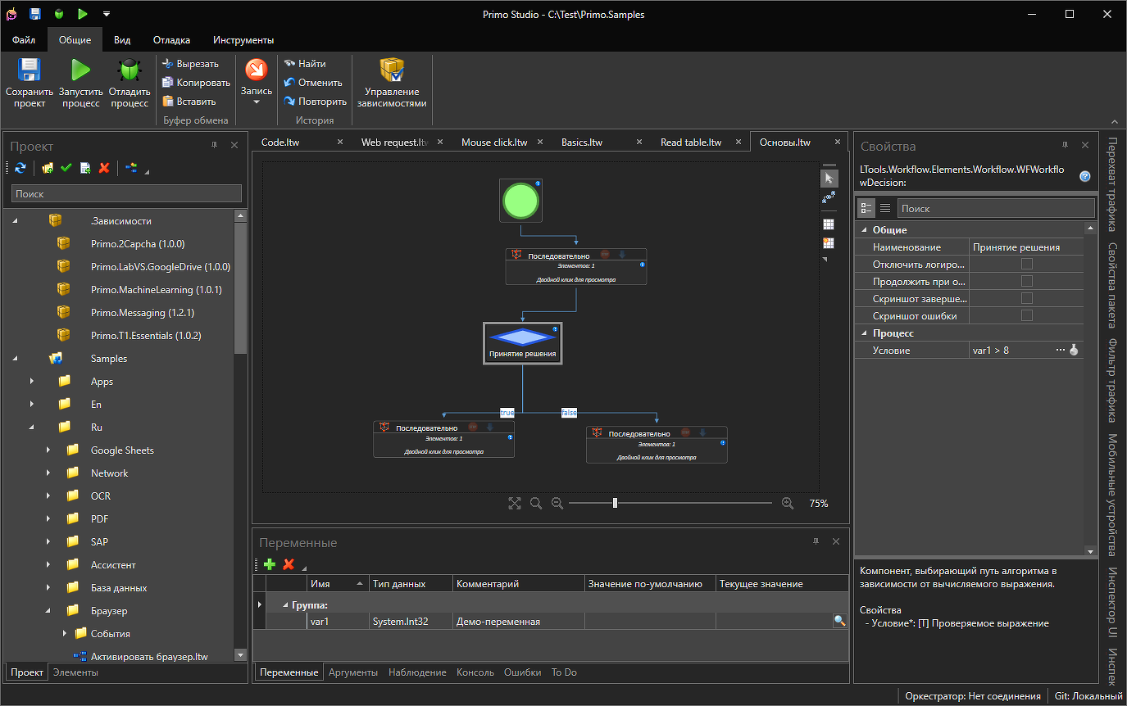
Task: Click the Найти button in ribbon
Action: [304, 64]
